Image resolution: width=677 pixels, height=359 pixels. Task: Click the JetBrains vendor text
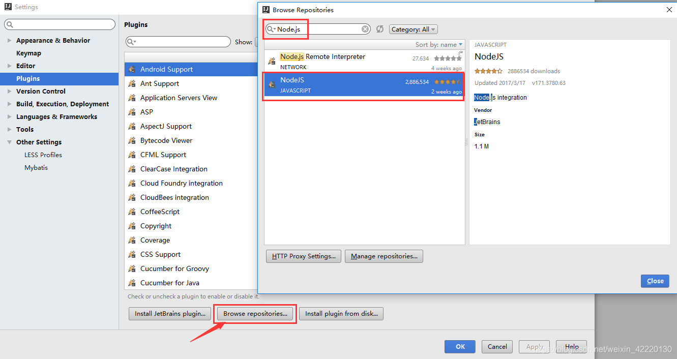(x=487, y=122)
